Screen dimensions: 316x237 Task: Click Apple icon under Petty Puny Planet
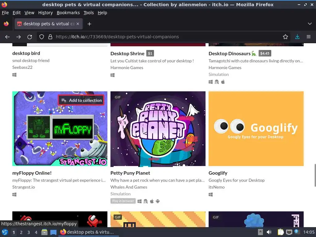click(x=152, y=201)
